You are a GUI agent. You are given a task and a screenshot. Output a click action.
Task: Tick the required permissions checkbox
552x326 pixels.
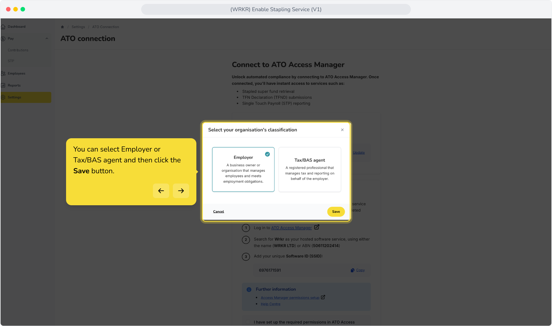click(248, 322)
